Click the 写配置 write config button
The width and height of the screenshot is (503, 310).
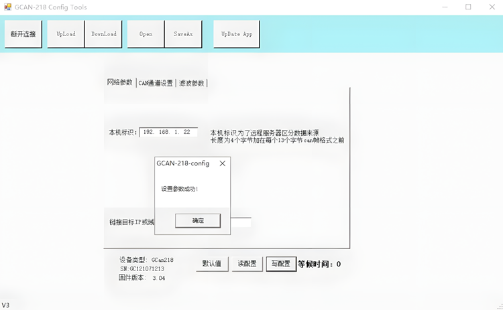(x=281, y=264)
